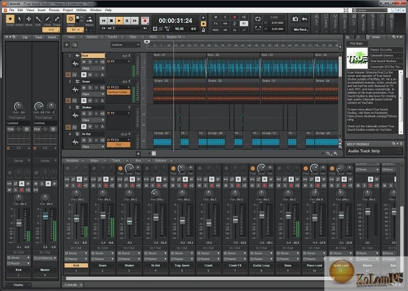Toggle the Snap to grid button
Viewport: 408px width, 291px height.
70,19
